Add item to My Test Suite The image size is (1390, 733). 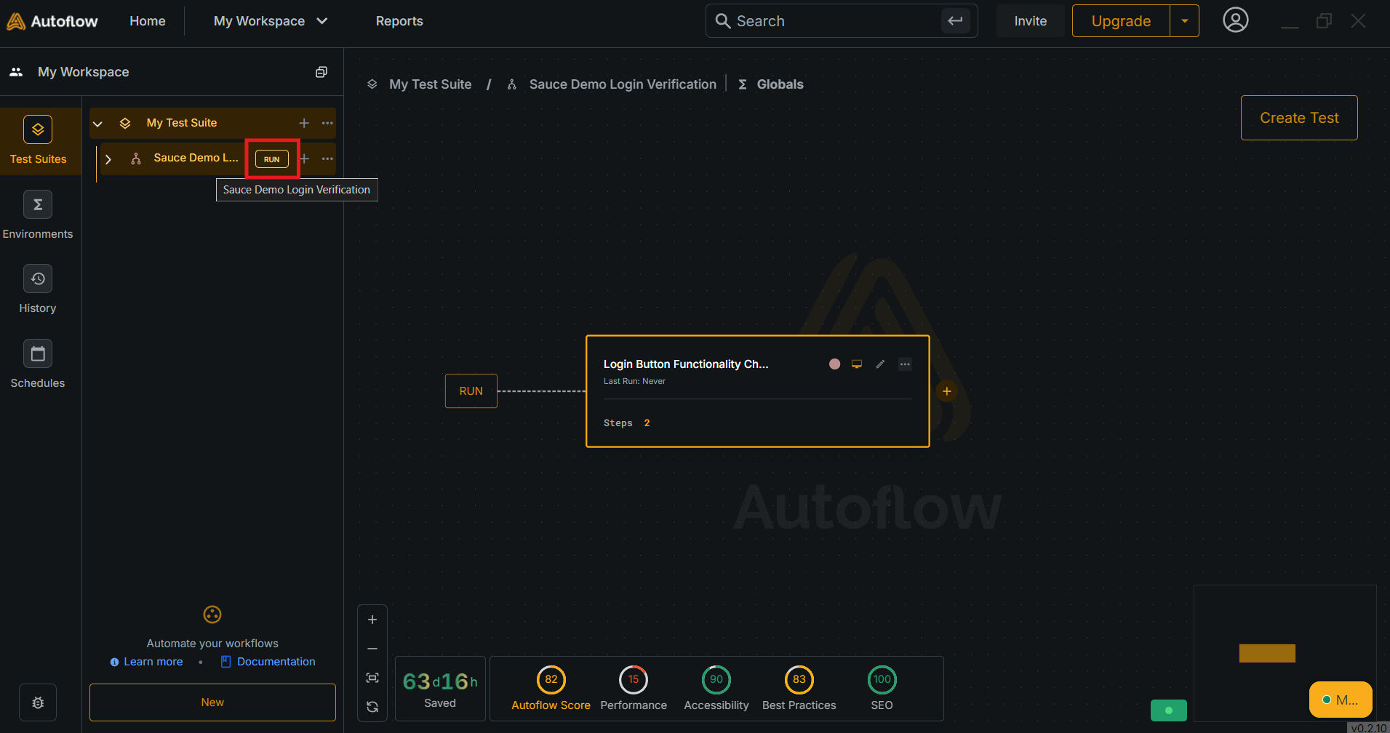point(304,123)
